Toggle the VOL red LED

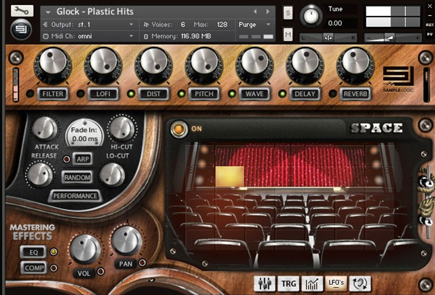coord(101,272)
